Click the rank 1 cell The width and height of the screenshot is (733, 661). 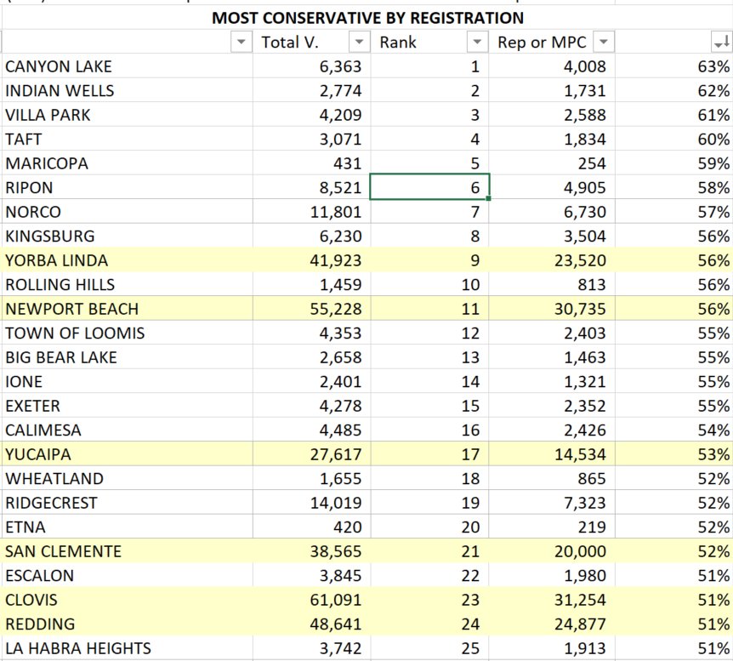429,66
